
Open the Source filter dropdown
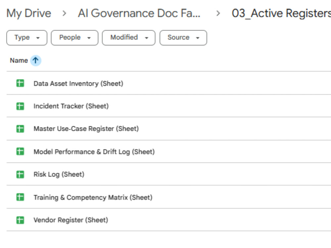(x=183, y=38)
